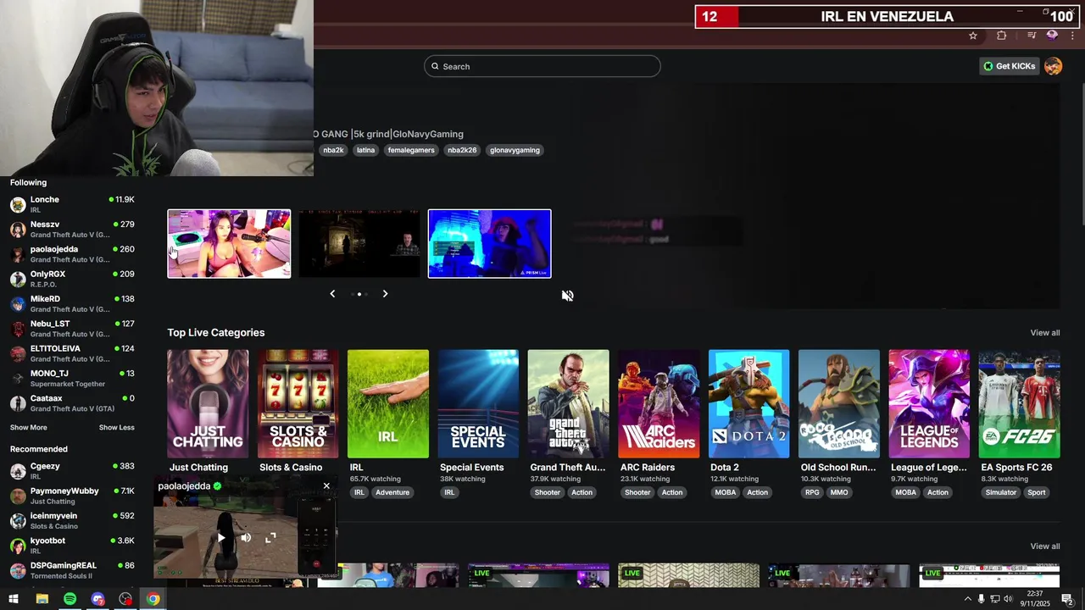Open paolaojedda's channel in Following list
Viewport: 1085px width, 610px height.
pyautogui.click(x=72, y=254)
